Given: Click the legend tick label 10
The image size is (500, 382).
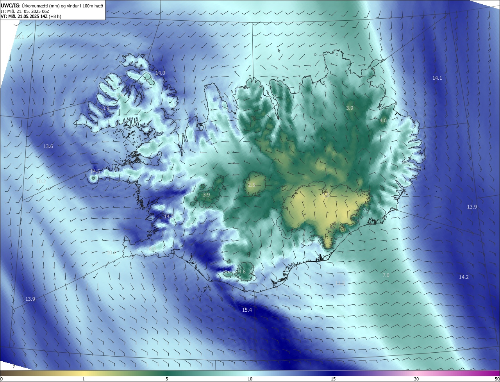Looking at the screenshot, I should tap(250, 379).
